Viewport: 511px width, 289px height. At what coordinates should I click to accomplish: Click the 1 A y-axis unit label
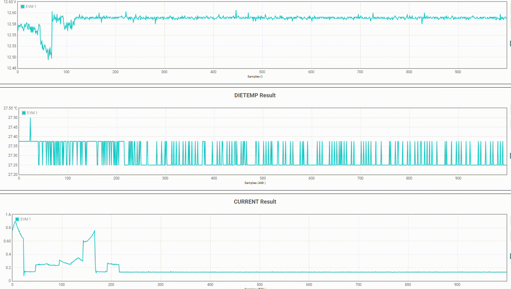[x=8, y=215]
